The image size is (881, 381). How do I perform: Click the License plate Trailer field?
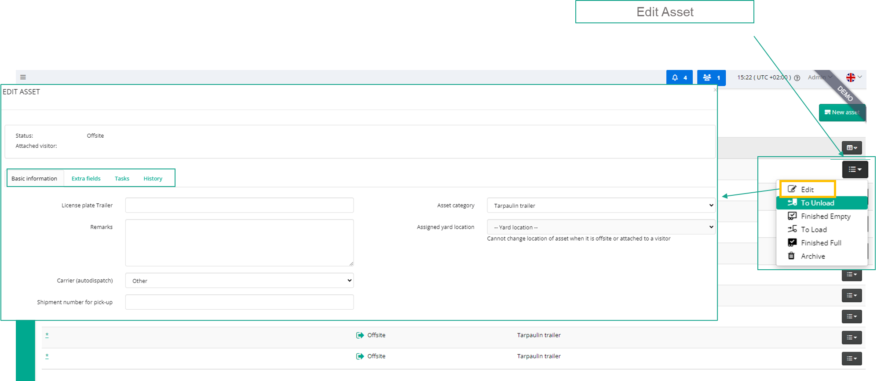coord(239,205)
